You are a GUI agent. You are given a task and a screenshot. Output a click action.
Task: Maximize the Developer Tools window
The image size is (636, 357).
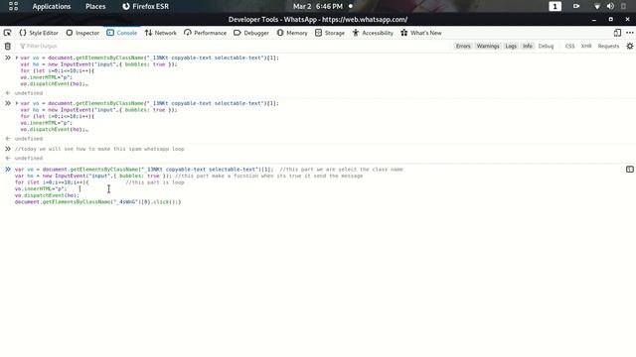(x=611, y=20)
